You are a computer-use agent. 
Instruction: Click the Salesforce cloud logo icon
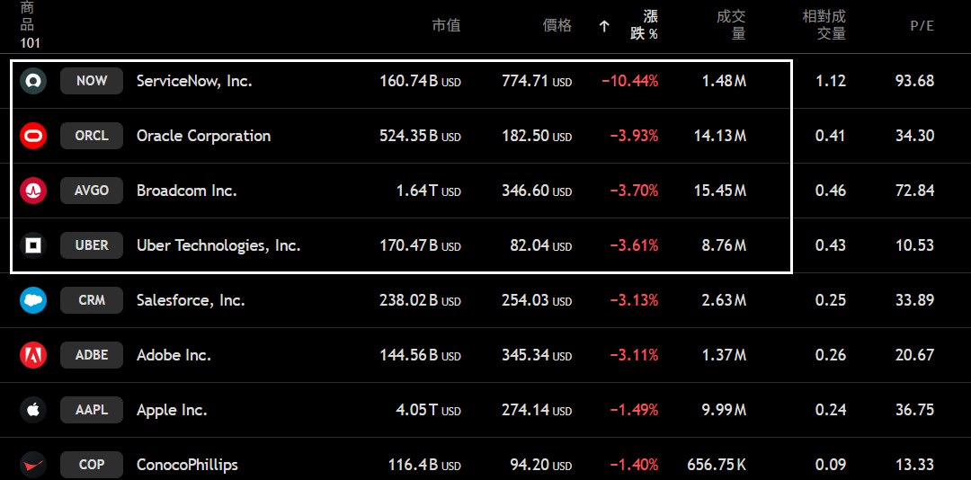33,300
